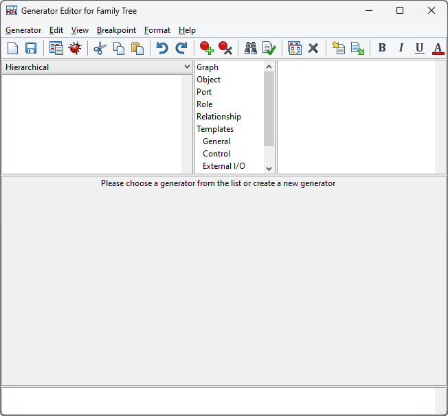Screen dimensions: 448x416
Task: Open Find with the binoculars icon
Action: [x=251, y=48]
